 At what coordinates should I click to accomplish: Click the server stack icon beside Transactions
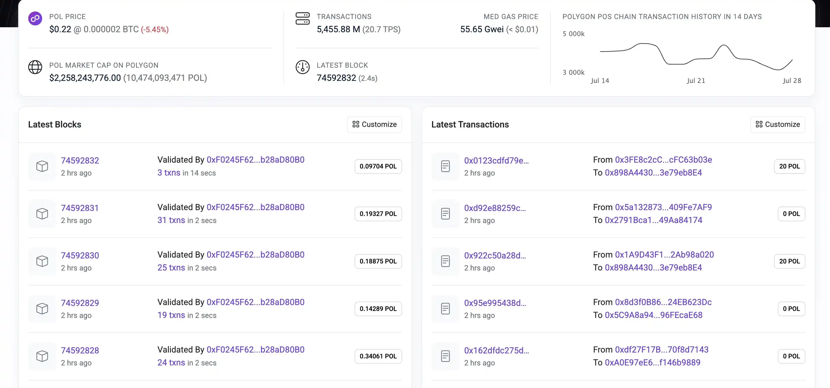tap(302, 18)
